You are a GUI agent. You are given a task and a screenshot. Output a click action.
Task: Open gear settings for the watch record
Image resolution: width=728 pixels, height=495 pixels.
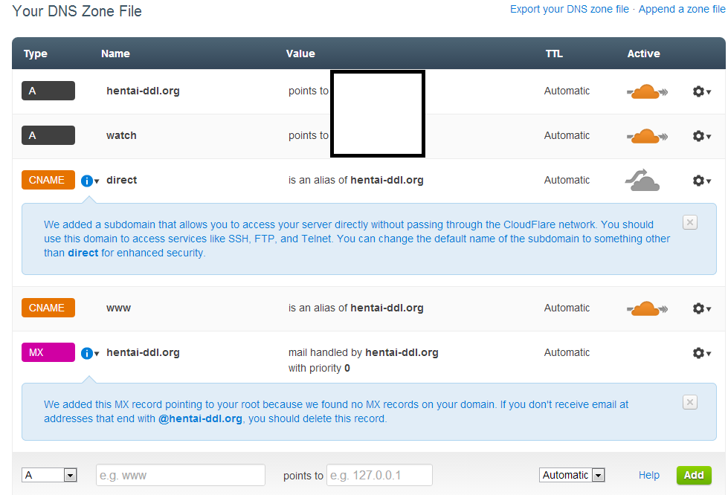(701, 136)
